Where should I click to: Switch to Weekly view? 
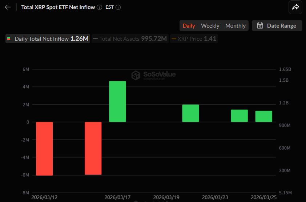click(210, 25)
